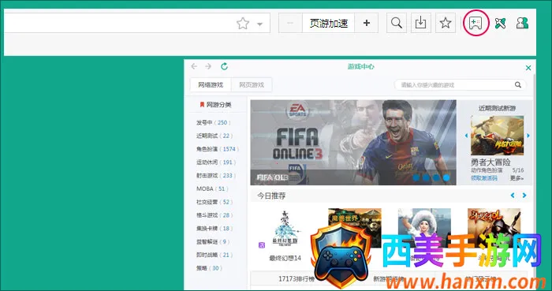Image resolution: width=552 pixels, height=291 pixels.
Task: Click the crossed tools icon in toolbar
Action: tap(500, 23)
